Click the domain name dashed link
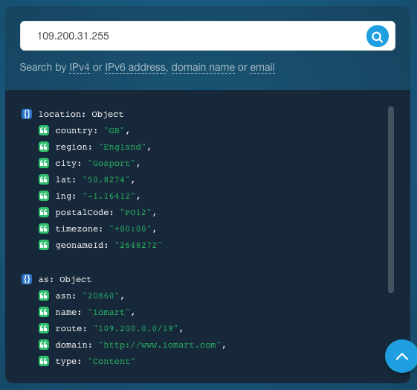This screenshot has width=417, height=390. (x=203, y=67)
